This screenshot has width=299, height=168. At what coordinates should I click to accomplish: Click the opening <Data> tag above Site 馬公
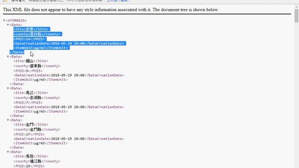pos(16,88)
